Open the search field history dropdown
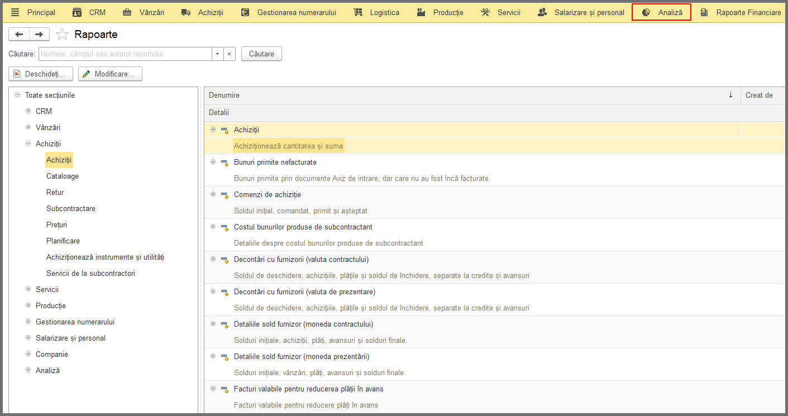The width and height of the screenshot is (788, 416). point(217,54)
